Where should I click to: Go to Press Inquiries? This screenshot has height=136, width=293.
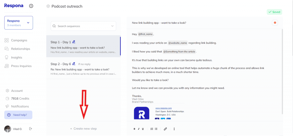point(18,66)
